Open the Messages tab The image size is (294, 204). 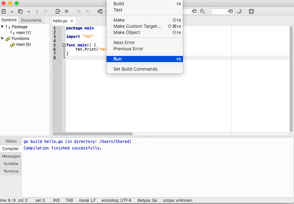(x=11, y=156)
